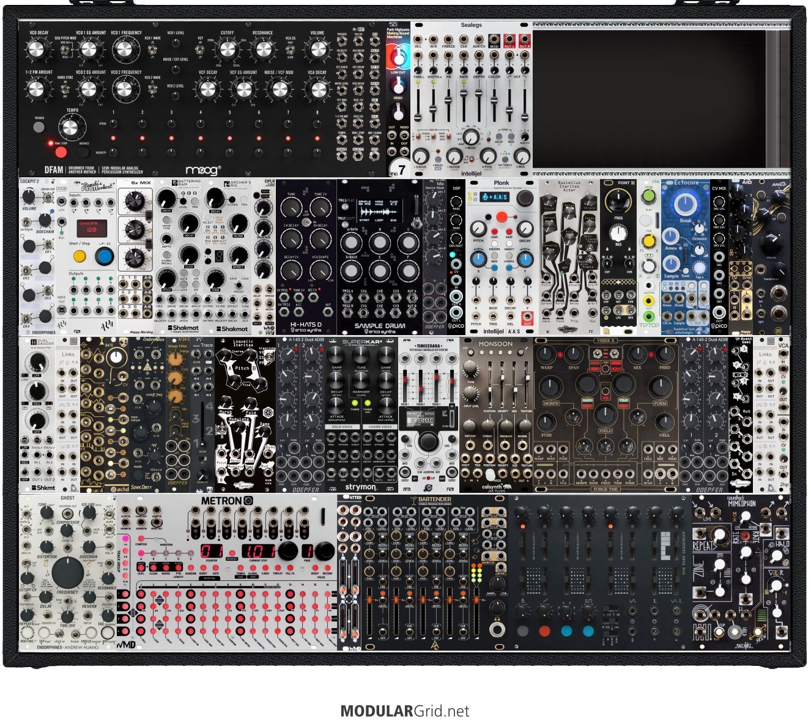The width and height of the screenshot is (811, 724).
Task: Select the DFAM VOLUME knob
Action: pyautogui.click(x=317, y=49)
